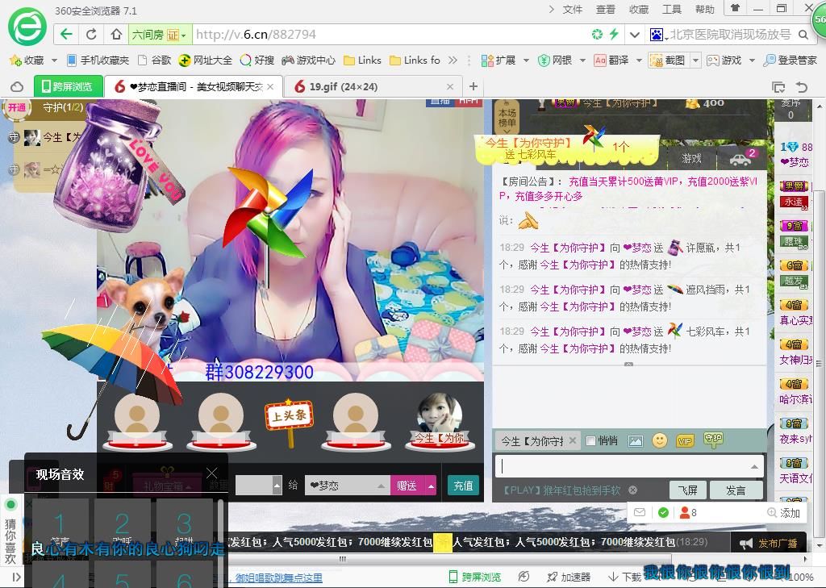Image resolution: width=826 pixels, height=588 pixels.
Task: Open the 文件 menu
Action: point(572,9)
